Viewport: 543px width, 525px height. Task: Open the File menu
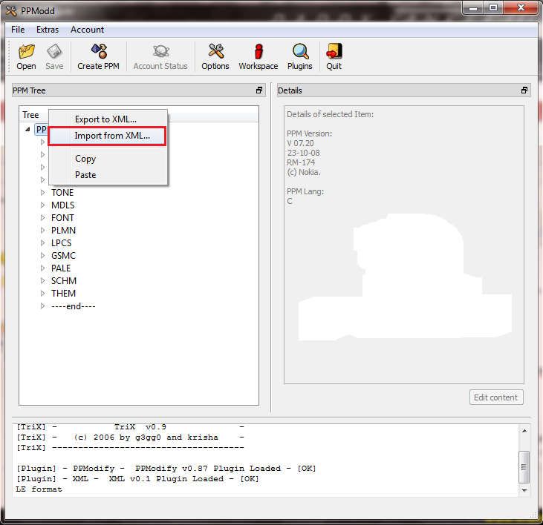point(18,30)
